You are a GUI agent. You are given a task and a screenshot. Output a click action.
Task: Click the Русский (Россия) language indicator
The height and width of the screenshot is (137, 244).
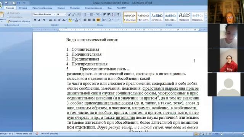49,134
